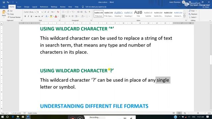Click the Cut scissors icon
Viewport: 212px width, 119px height.
(x=8, y=11)
